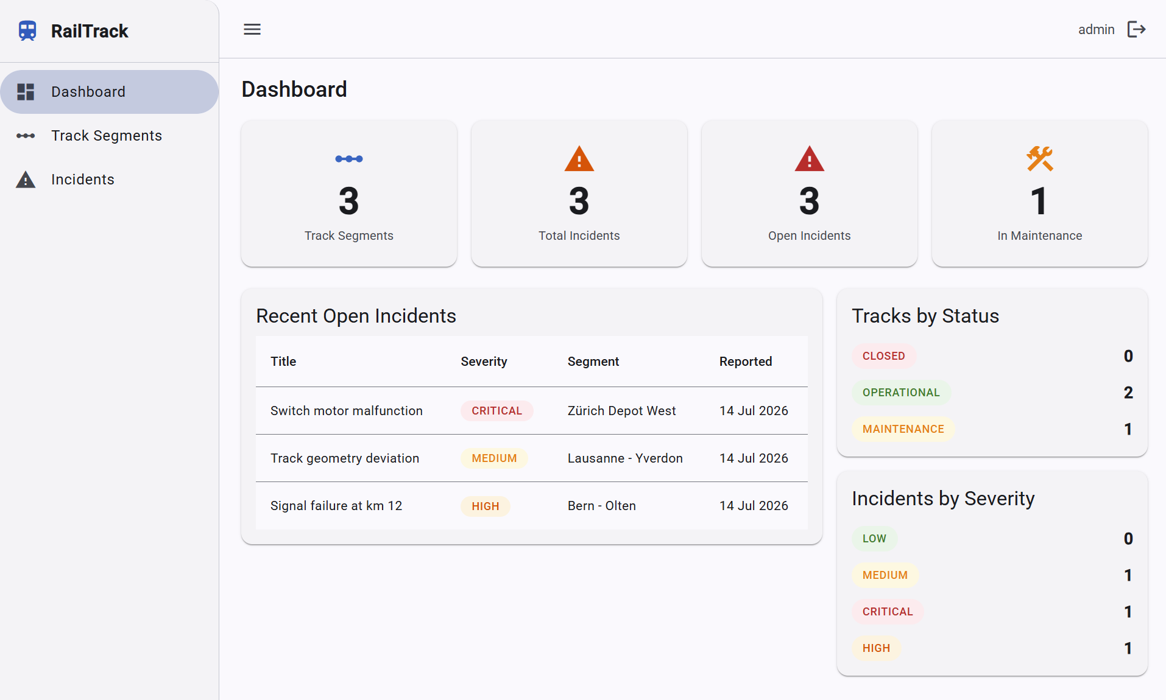Click the Track Segments sidebar icon
1166x700 pixels.
26,136
